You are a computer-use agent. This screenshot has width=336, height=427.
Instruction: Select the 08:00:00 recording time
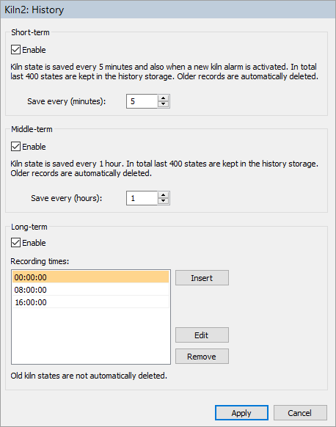coord(91,290)
